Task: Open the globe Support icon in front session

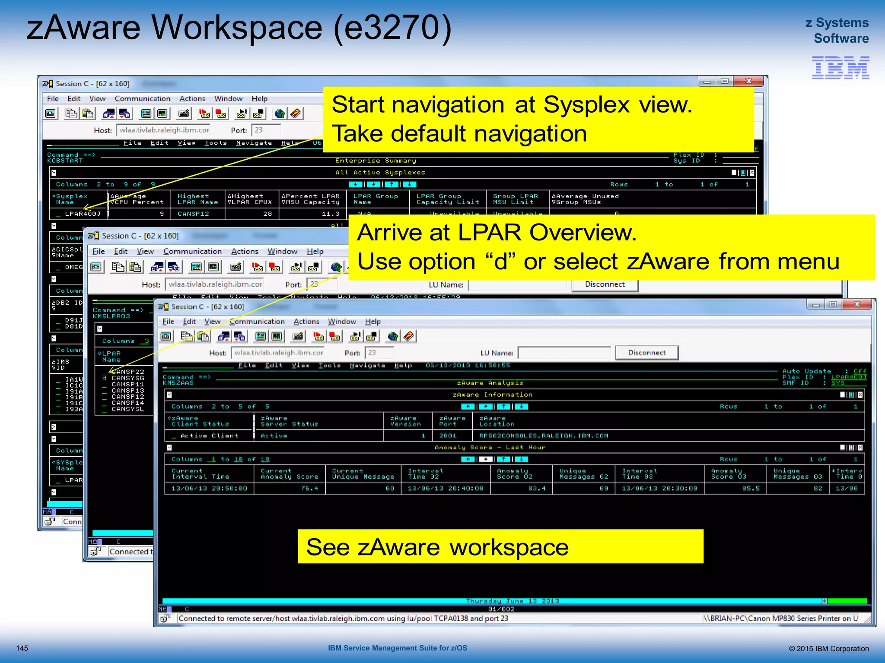Action: click(x=393, y=336)
